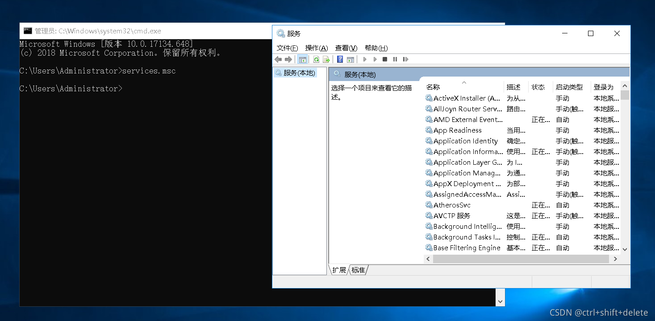This screenshot has width=655, height=321.
Task: Click the gear icon beside Background Tasks
Action: click(429, 237)
